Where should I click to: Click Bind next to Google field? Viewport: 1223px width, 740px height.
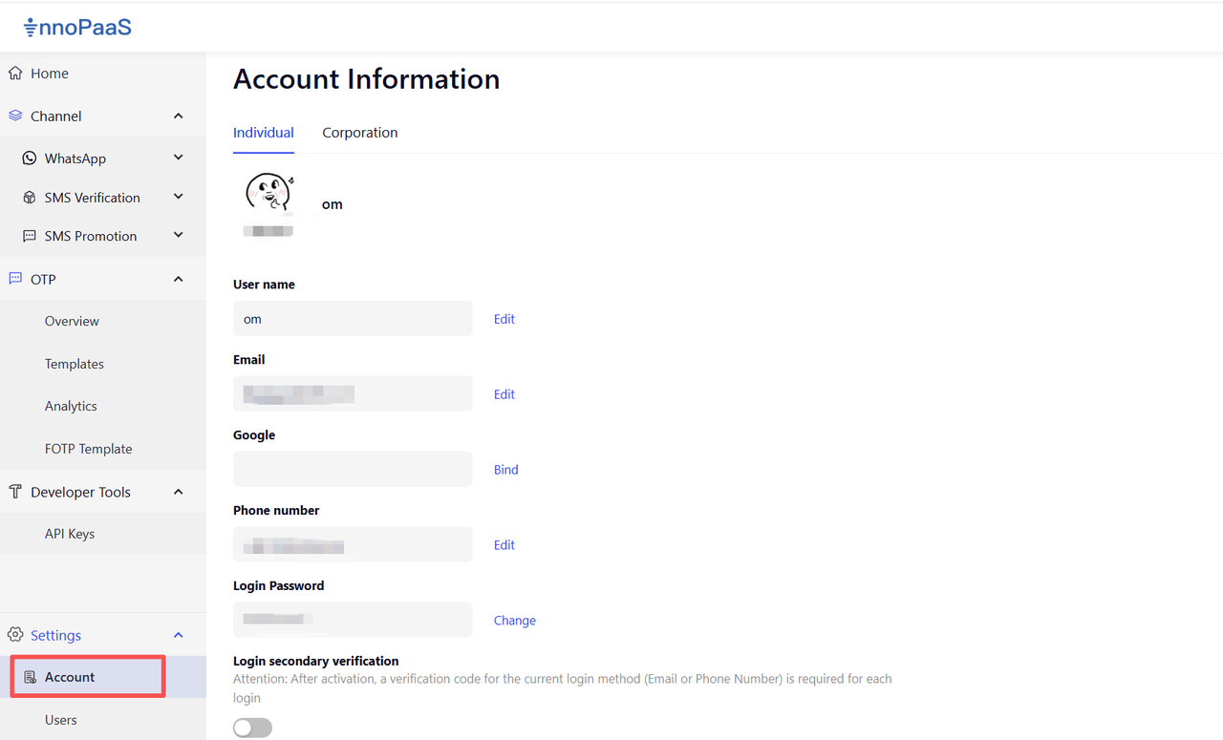505,470
